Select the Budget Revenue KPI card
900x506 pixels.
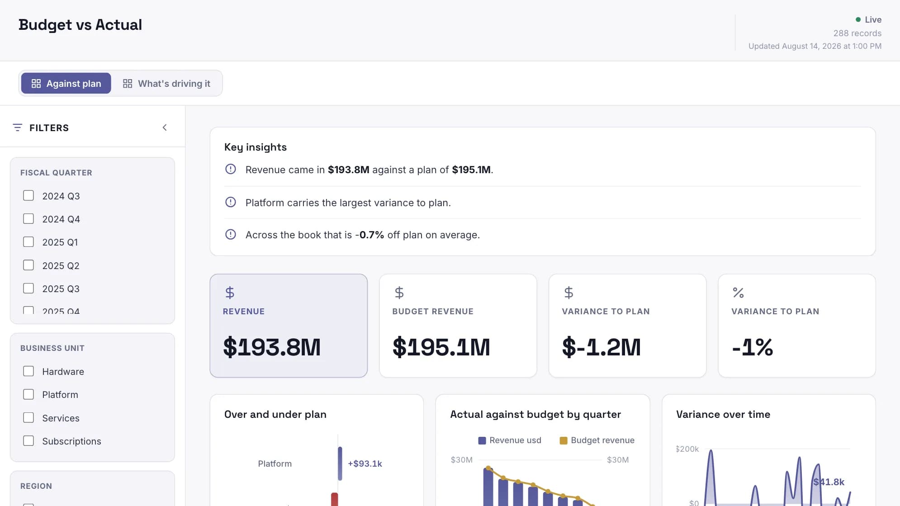(458, 326)
